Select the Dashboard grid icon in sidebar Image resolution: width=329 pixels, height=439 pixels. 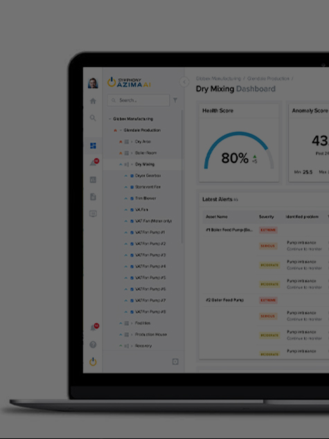click(93, 146)
